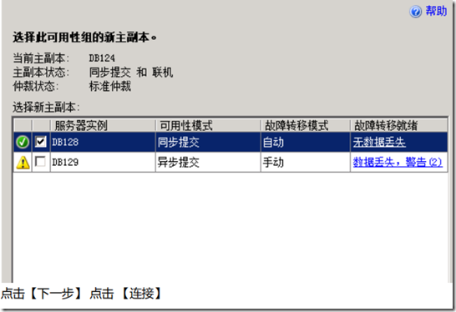Open the 无数据丢失 link for DB128
The image size is (456, 312).
[379, 142]
